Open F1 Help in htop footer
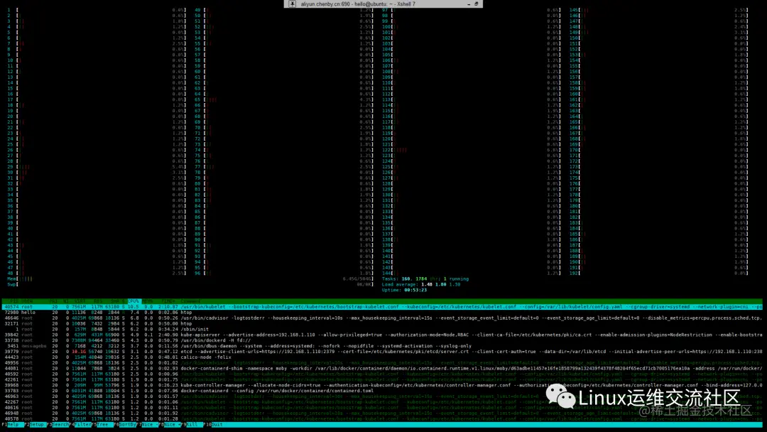Screen dimensions: 767x432 pos(11,425)
